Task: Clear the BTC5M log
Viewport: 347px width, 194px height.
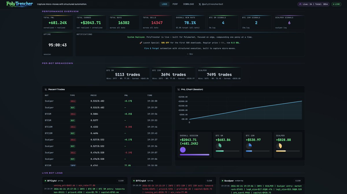Action: 121,181
